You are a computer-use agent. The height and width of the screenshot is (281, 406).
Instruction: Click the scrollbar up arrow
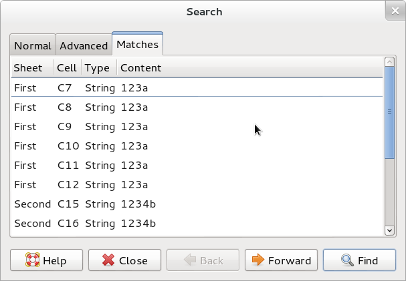point(389,62)
